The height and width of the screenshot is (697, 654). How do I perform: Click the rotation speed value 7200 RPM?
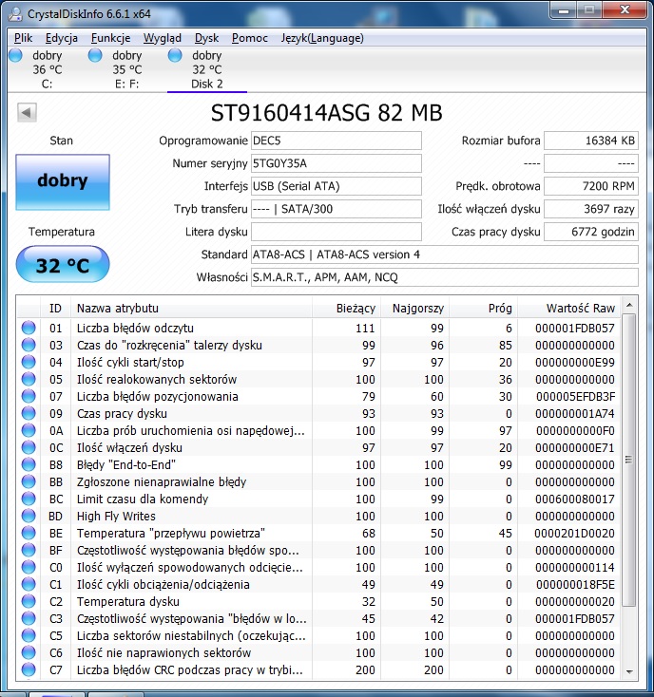[591, 186]
